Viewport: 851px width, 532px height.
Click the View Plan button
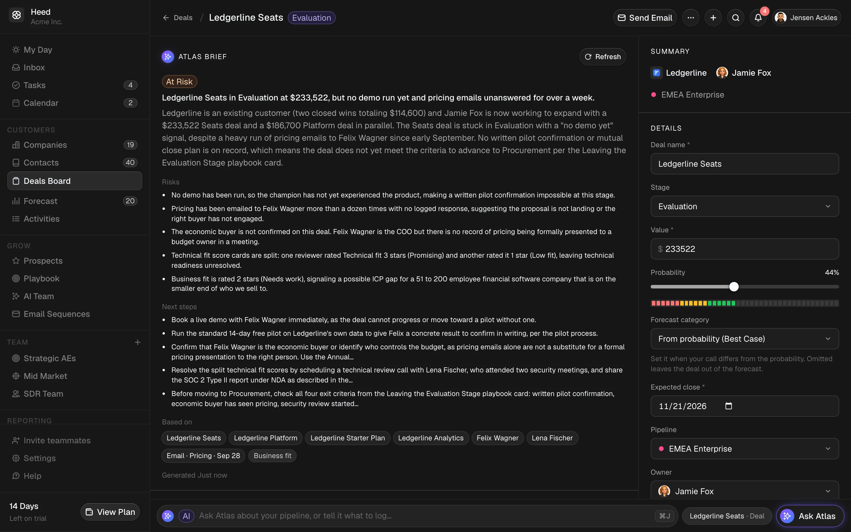[110, 512]
